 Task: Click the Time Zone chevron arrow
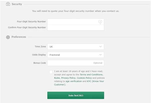100,47
